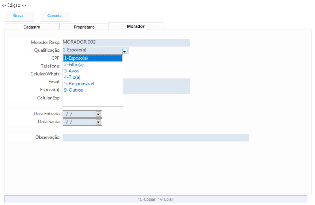Collapse the Qualificação dropdown arrow
The image size is (315, 205).
(x=125, y=51)
